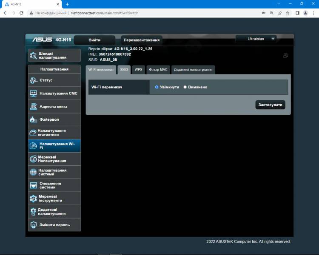Click the Address book pencil icon
The width and height of the screenshot is (319, 255).
(x=33, y=106)
